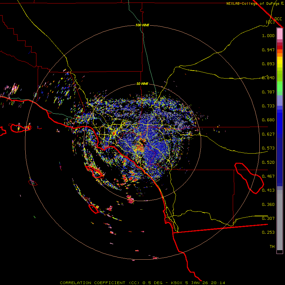Click the 100 NMI range ring label
285x285 pixels.
click(142, 25)
